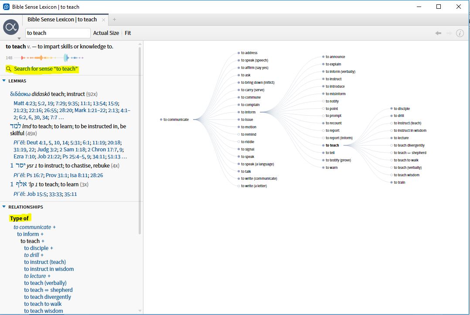Click the Logos app icon in title bar
The height and width of the screenshot is (315, 470).
[x=6, y=7]
